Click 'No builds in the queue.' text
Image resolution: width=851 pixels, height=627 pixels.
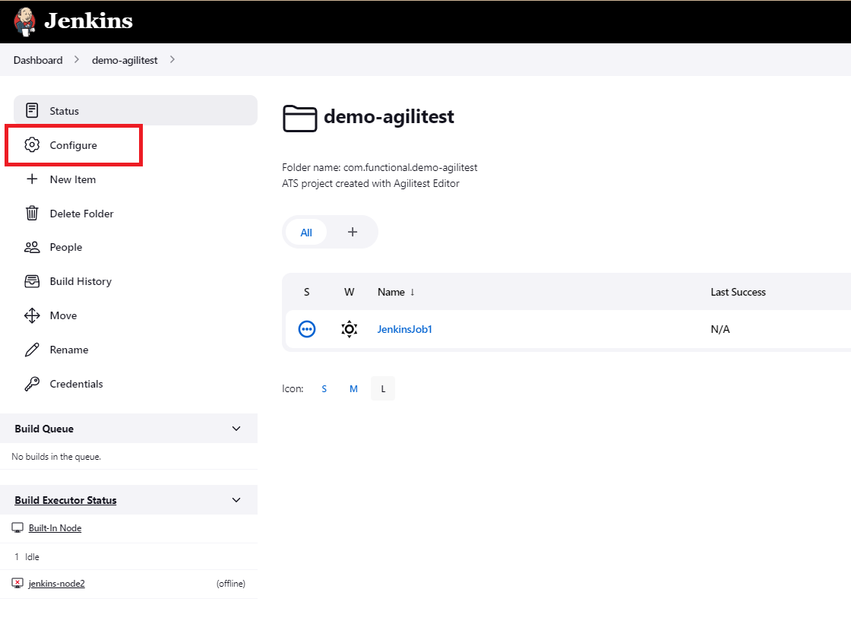coord(56,457)
